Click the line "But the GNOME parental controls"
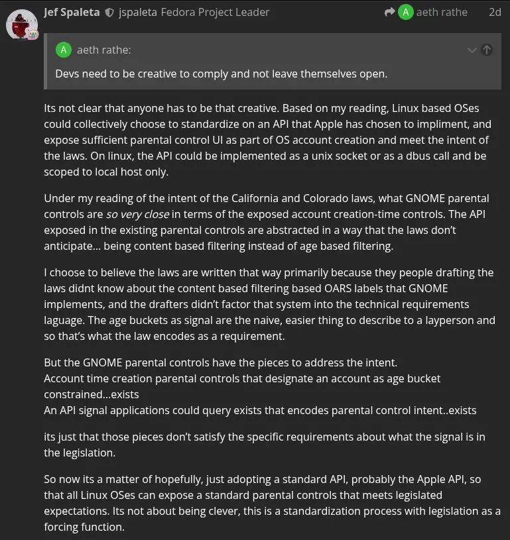This screenshot has height=540, width=510. [221, 362]
